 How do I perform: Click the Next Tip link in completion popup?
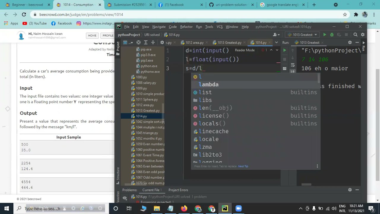pyautogui.click(x=243, y=166)
